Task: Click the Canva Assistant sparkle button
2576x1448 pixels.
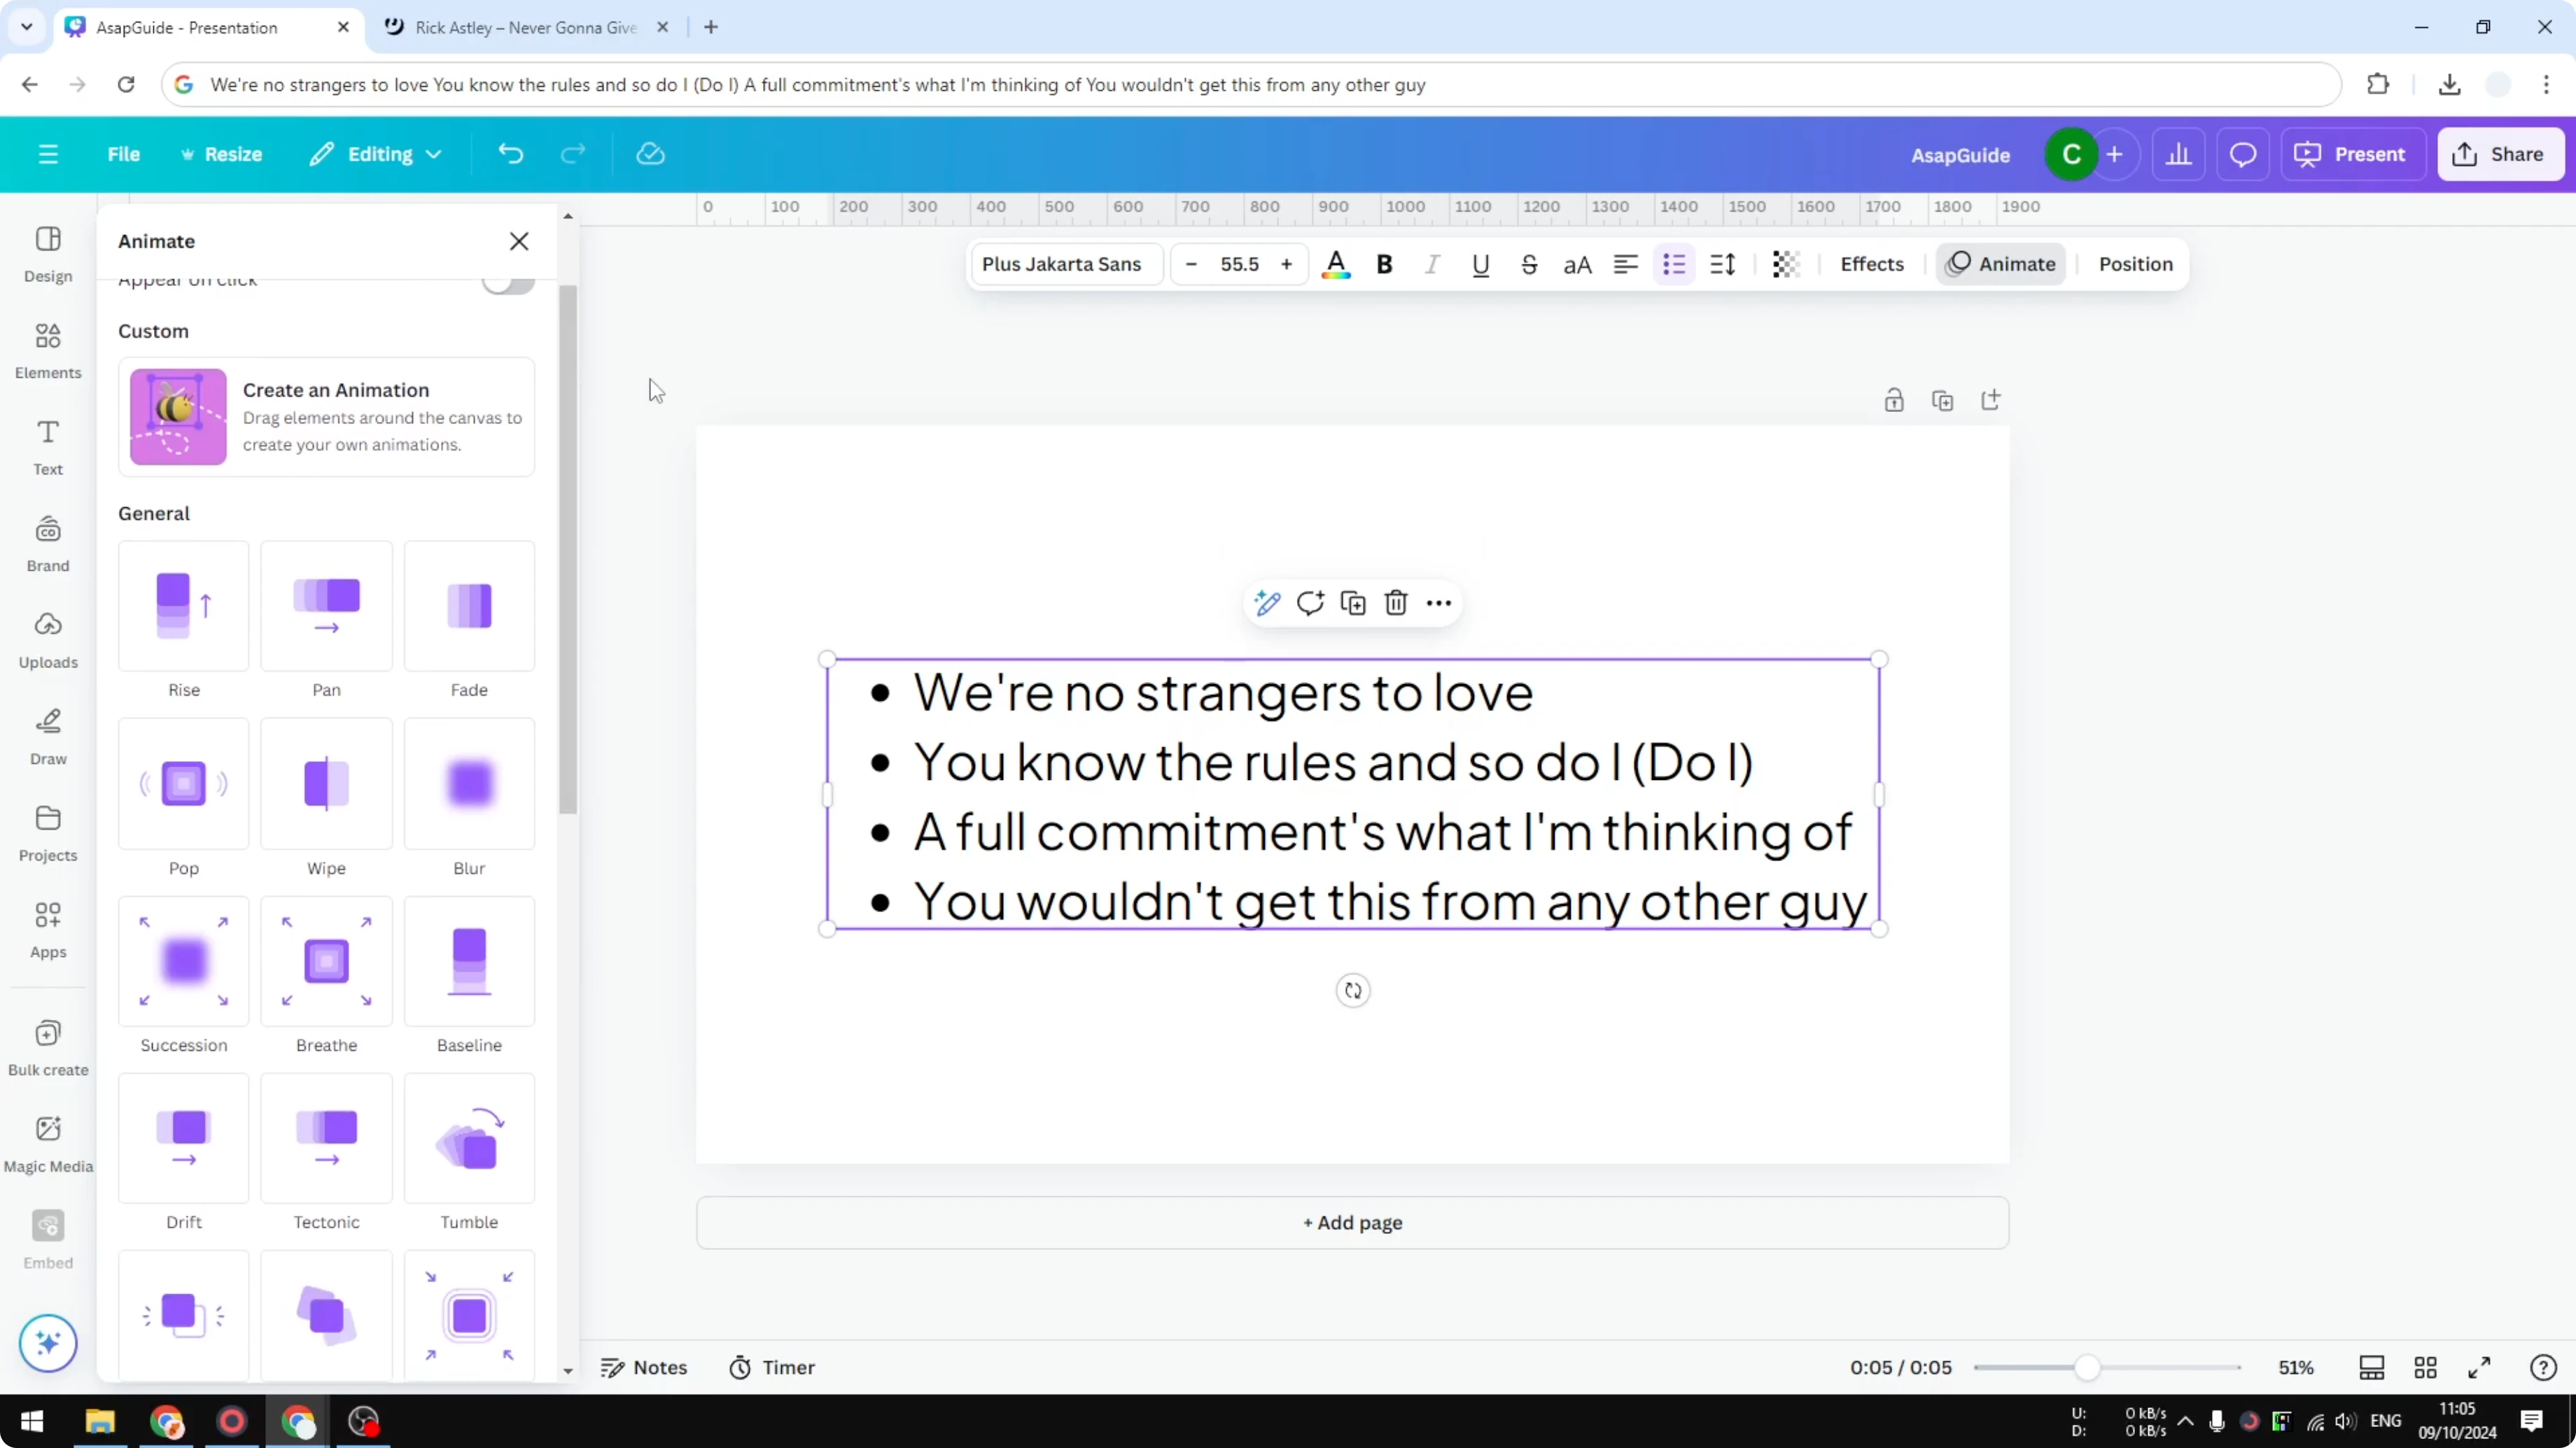Action: (48, 1342)
